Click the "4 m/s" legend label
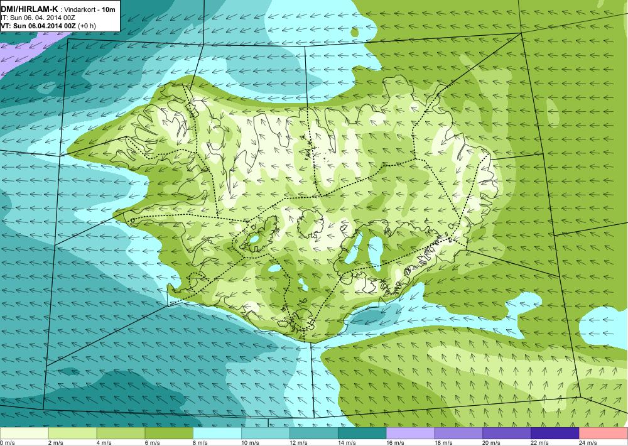The height and width of the screenshot is (446, 628). tap(104, 443)
